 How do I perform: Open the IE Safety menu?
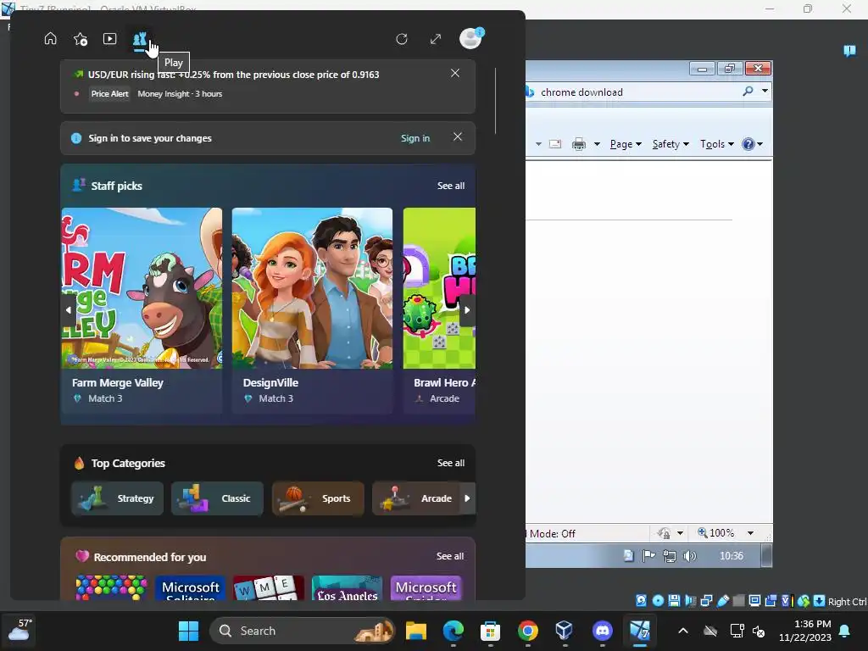coord(670,144)
